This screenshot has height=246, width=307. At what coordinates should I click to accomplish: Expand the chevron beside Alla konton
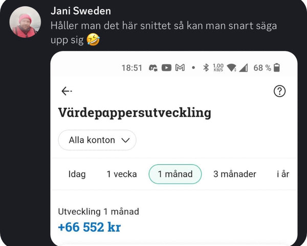click(125, 140)
